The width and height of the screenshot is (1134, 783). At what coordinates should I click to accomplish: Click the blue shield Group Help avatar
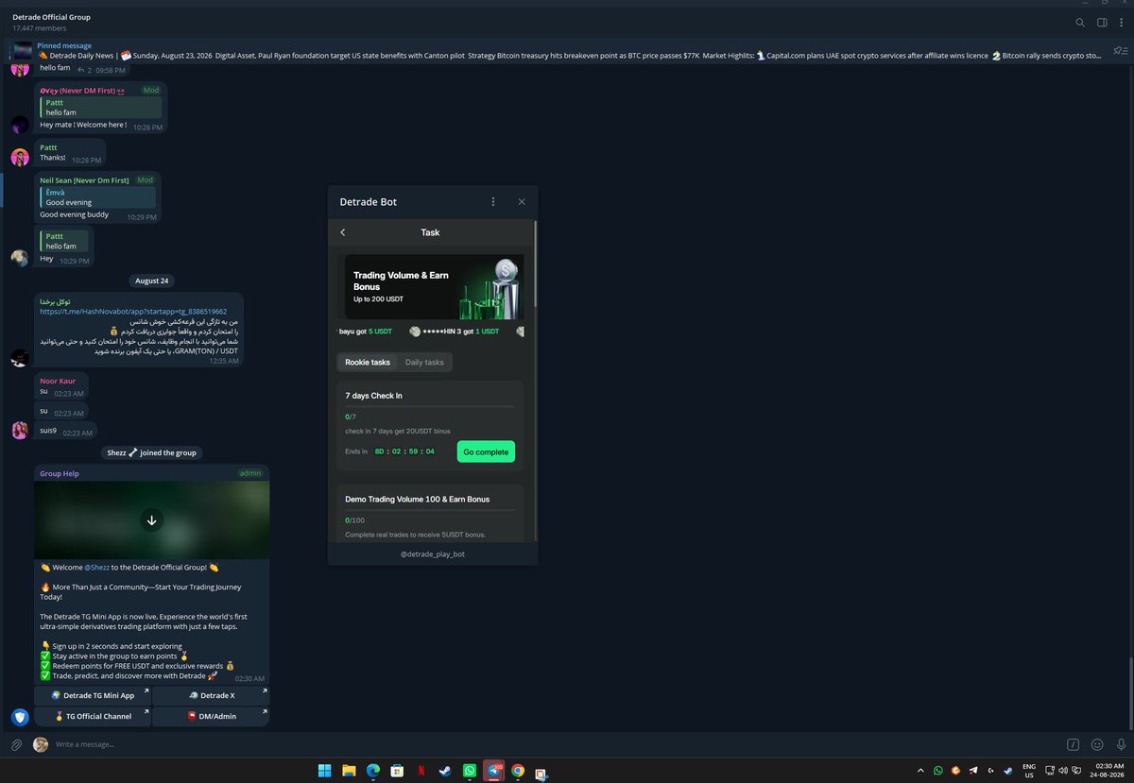(x=20, y=717)
